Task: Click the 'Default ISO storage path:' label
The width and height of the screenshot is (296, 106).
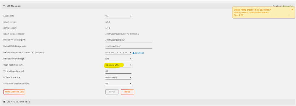Action: click(15, 46)
